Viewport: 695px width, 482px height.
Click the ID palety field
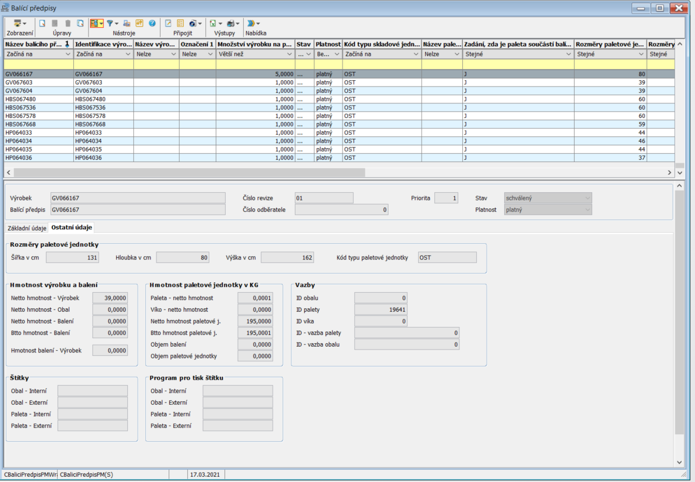point(380,310)
